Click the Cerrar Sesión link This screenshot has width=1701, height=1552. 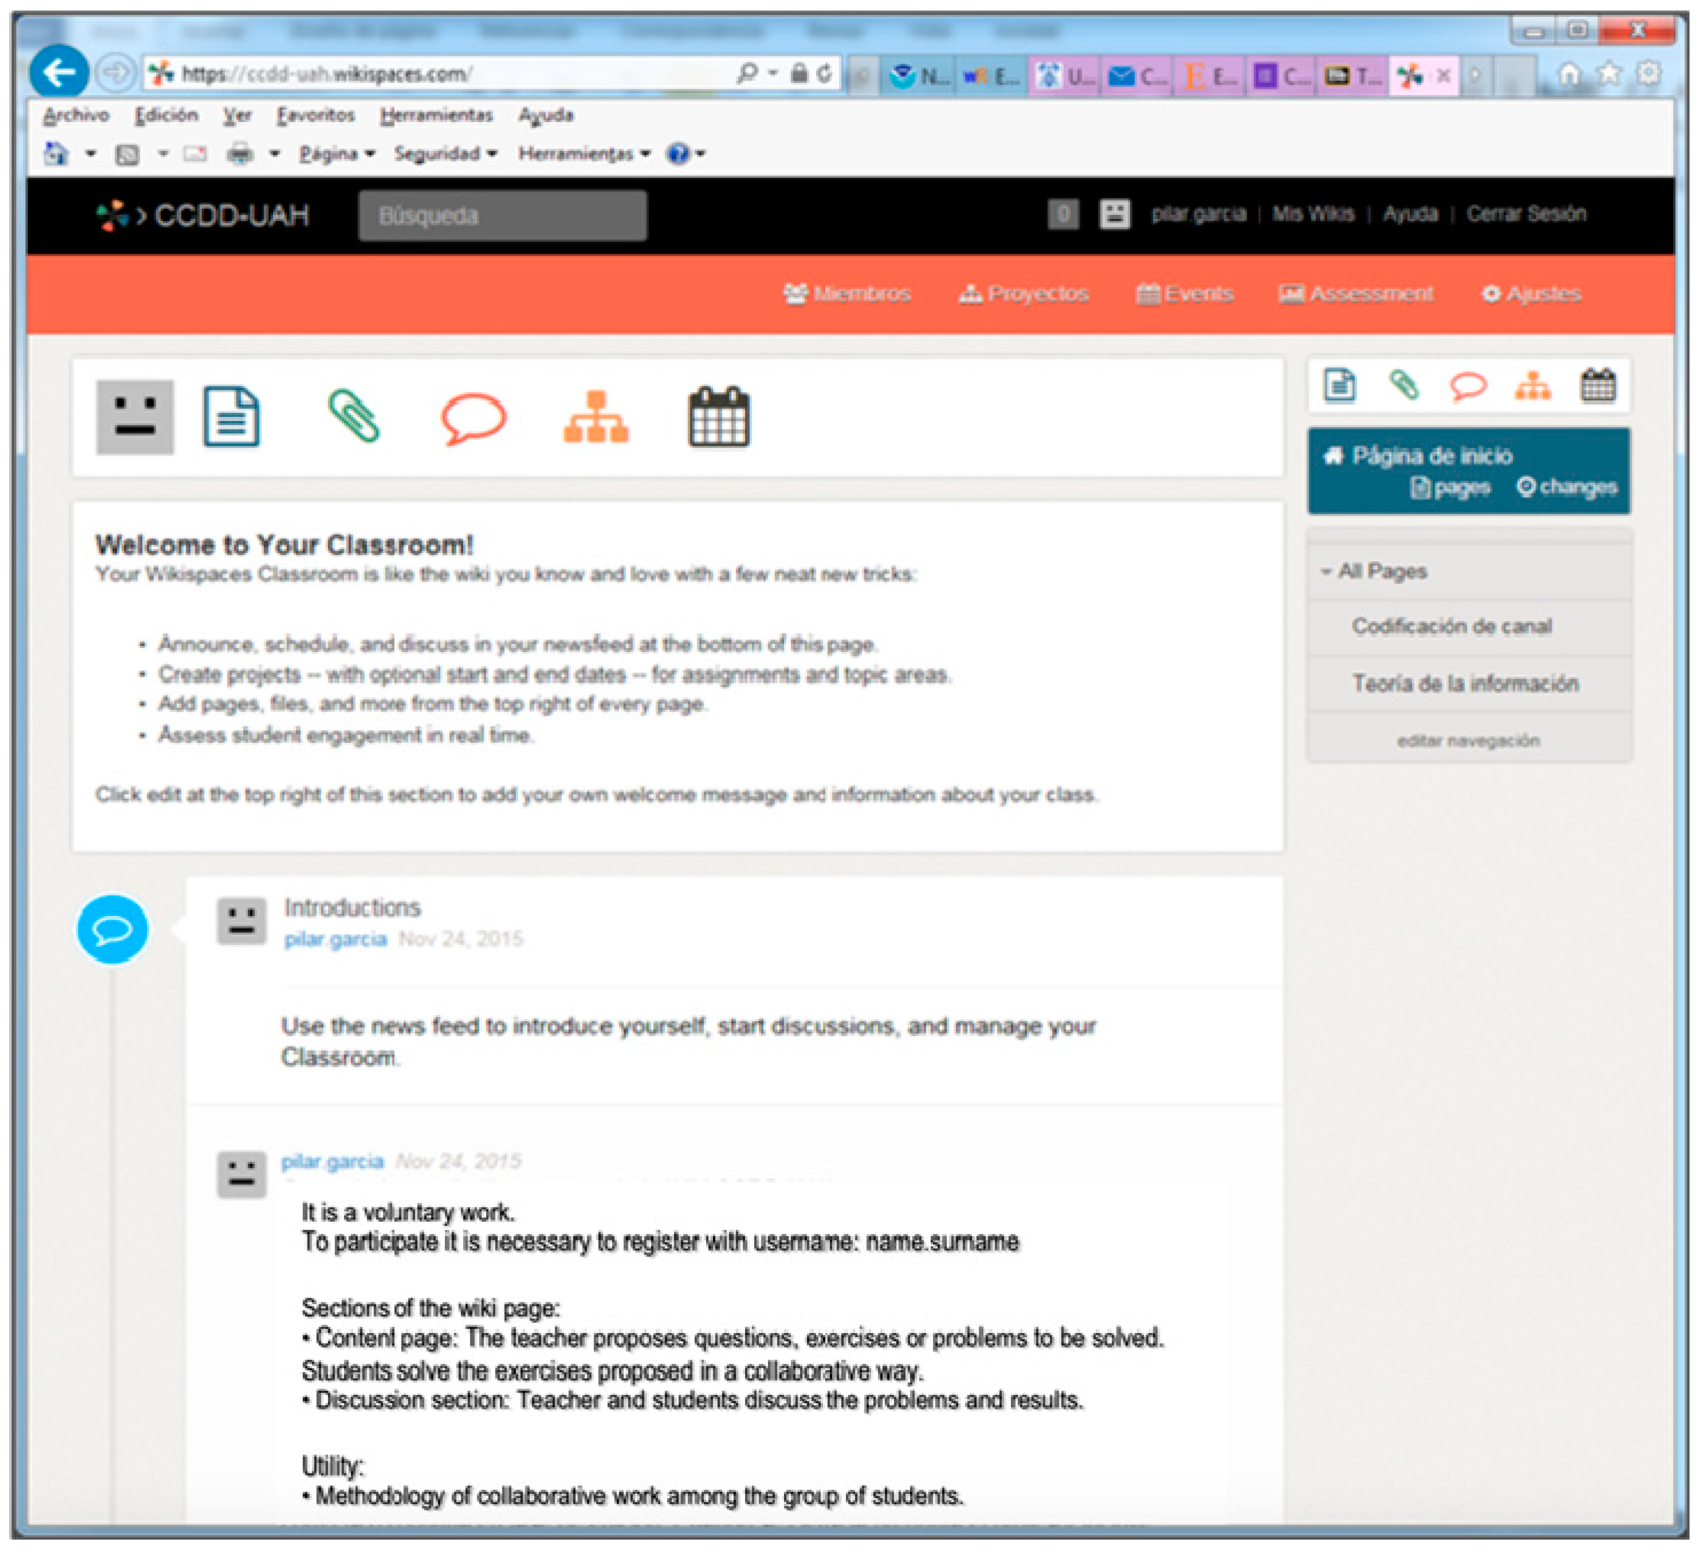click(x=1525, y=214)
